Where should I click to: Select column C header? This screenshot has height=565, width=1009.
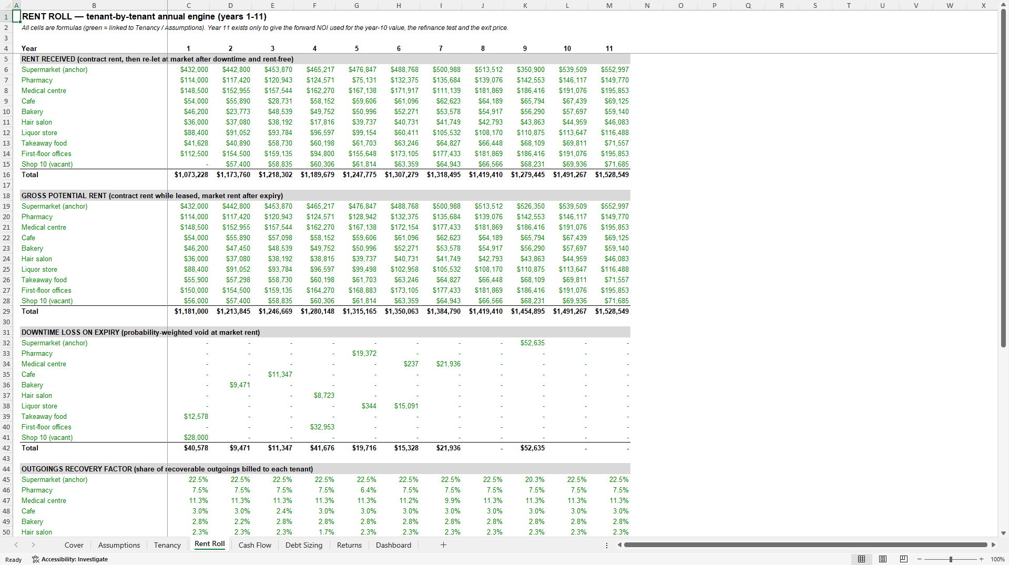188,6
